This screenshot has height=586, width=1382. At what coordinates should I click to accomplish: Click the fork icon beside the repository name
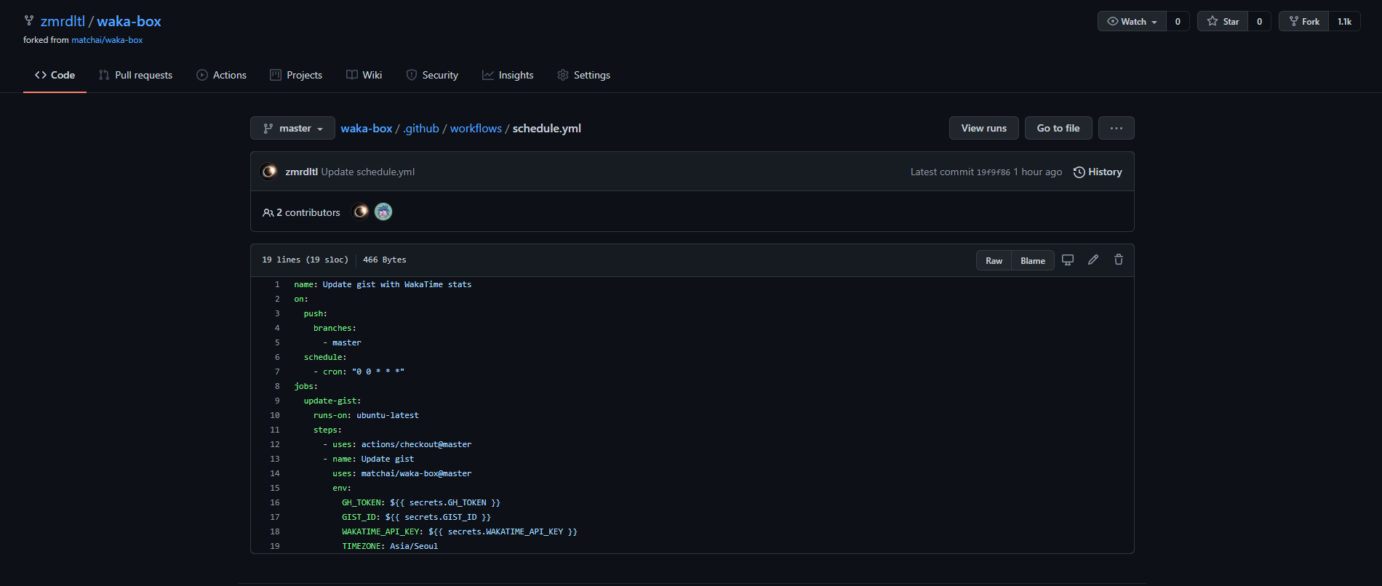tap(29, 21)
